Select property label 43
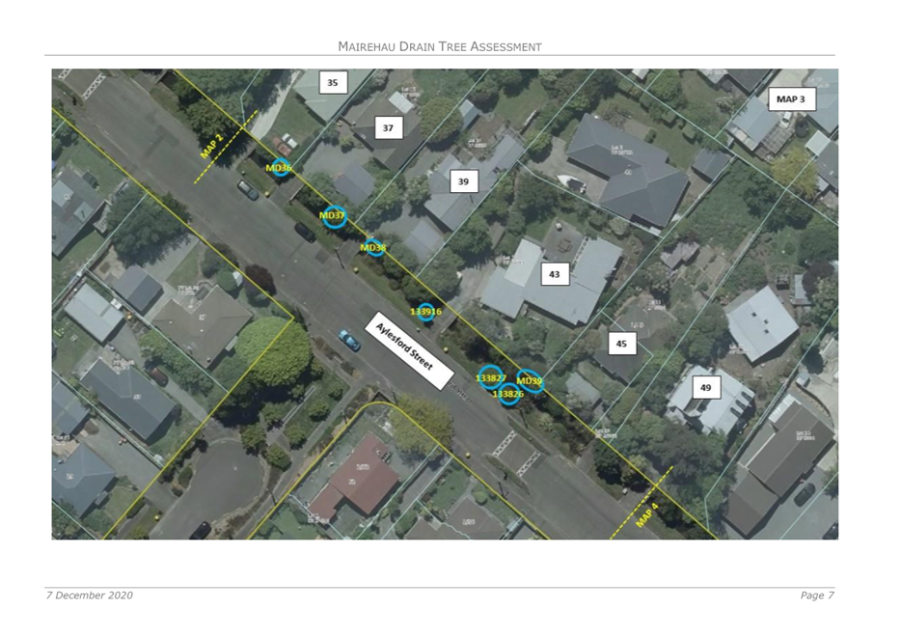 (555, 274)
